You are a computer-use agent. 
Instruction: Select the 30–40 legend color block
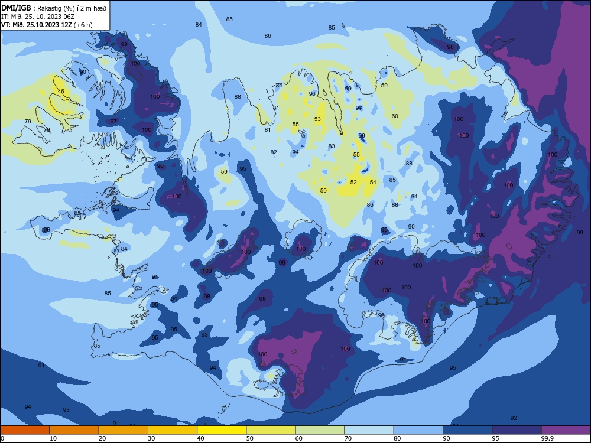[173, 430]
